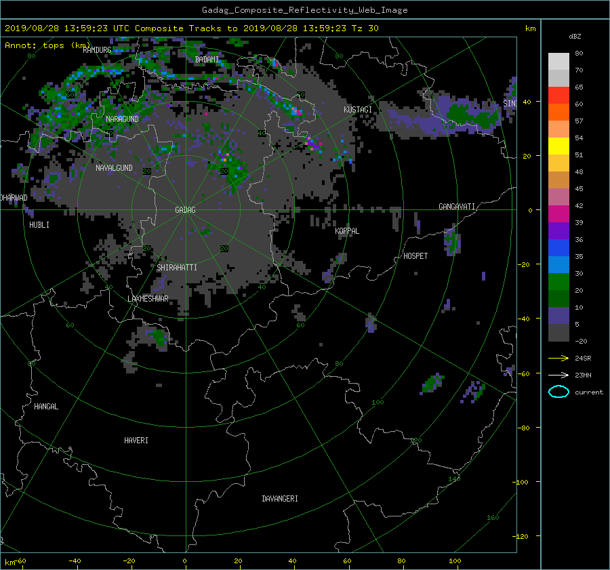This screenshot has width=610, height=570.
Task: Click the RAMDURG town label
Action: tap(97, 50)
